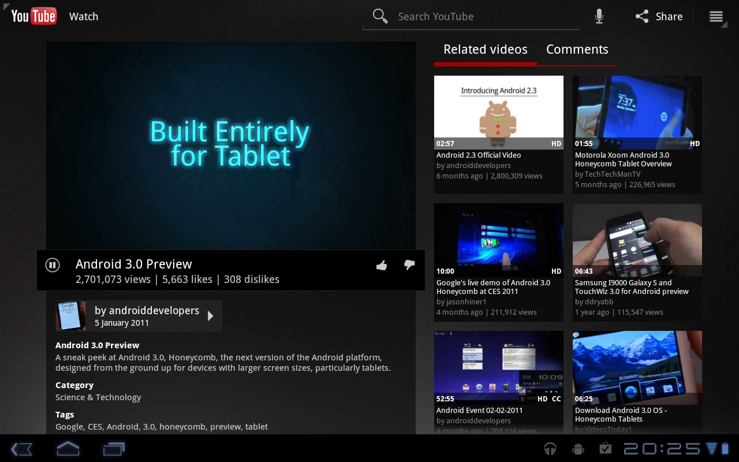This screenshot has width=739, height=462.
Task: Go back with system back arrow
Action: (x=21, y=449)
